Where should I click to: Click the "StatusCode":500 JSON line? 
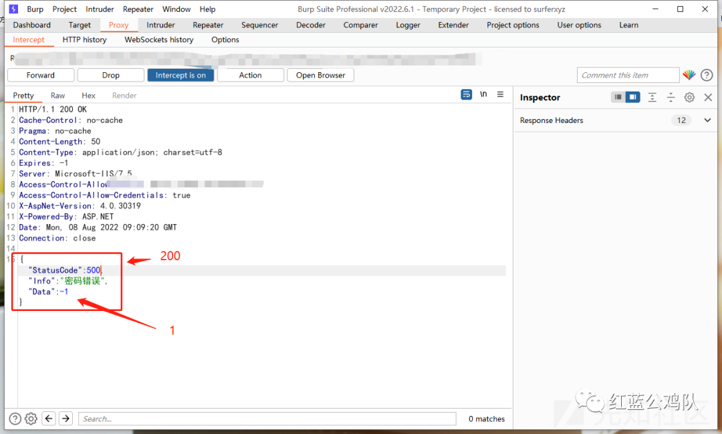pos(64,270)
